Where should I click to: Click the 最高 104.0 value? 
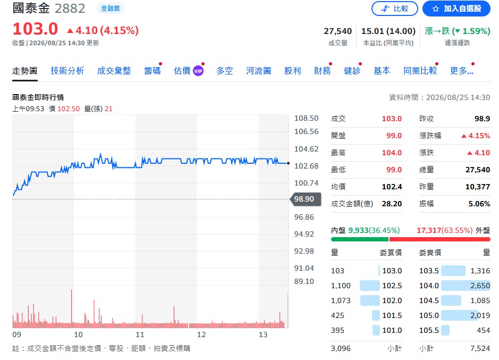(392, 153)
